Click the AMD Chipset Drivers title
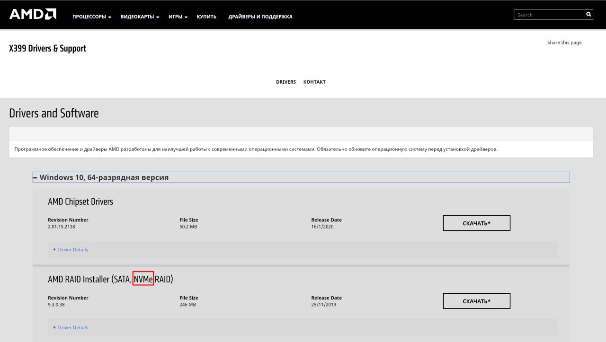606x342 pixels. point(80,202)
